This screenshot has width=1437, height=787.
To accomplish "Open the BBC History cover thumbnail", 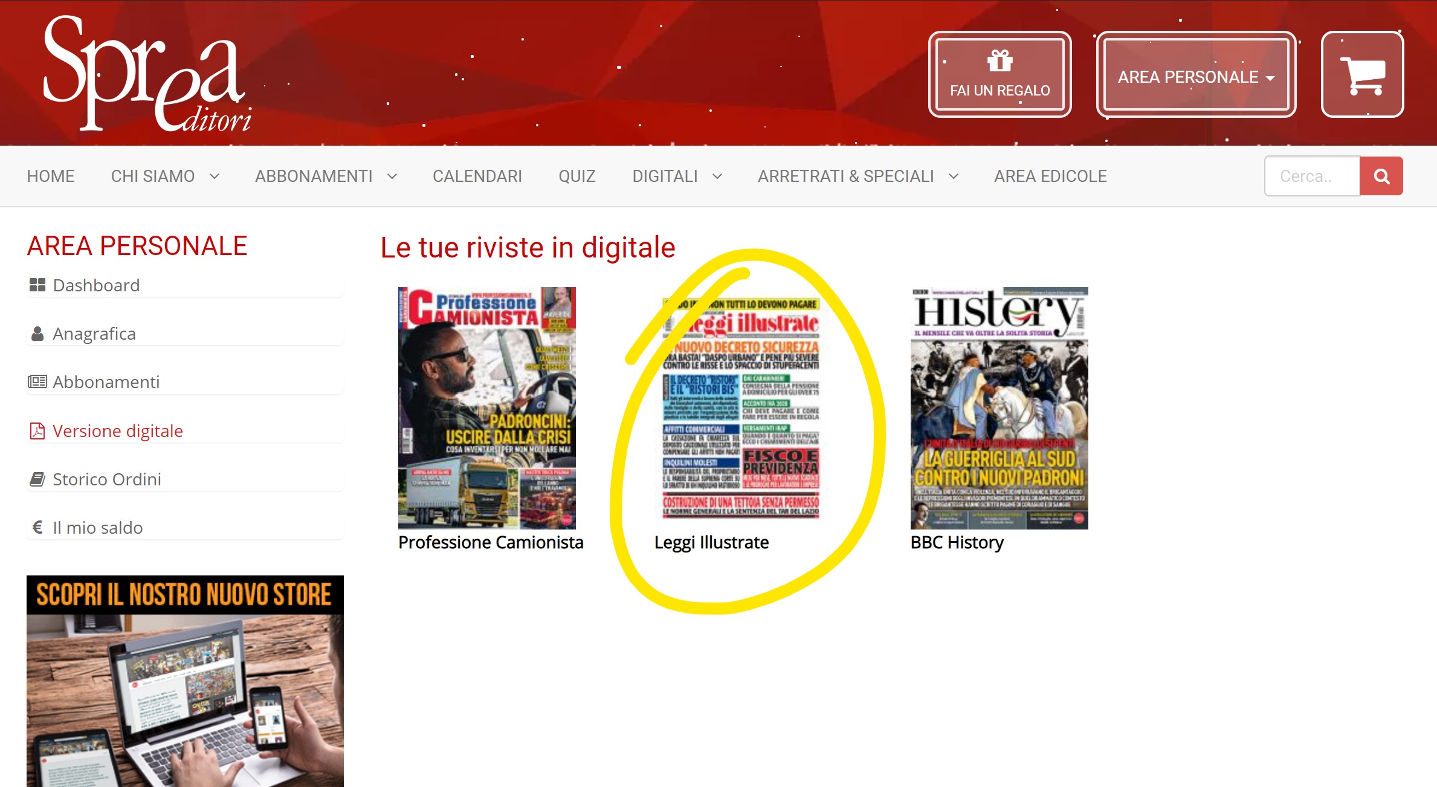I will pyautogui.click(x=999, y=408).
